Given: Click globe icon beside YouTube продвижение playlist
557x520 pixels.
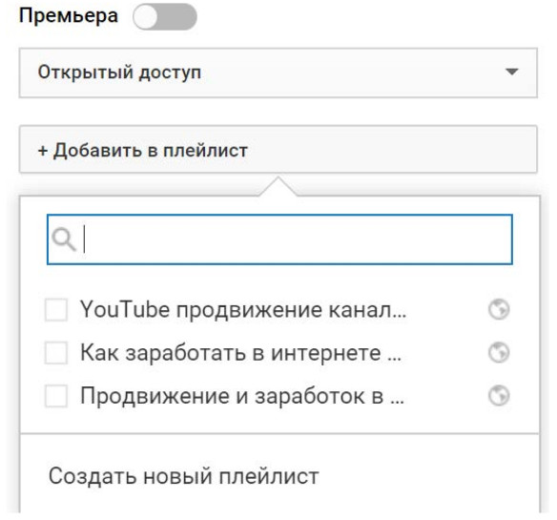Looking at the screenshot, I should click(x=499, y=309).
